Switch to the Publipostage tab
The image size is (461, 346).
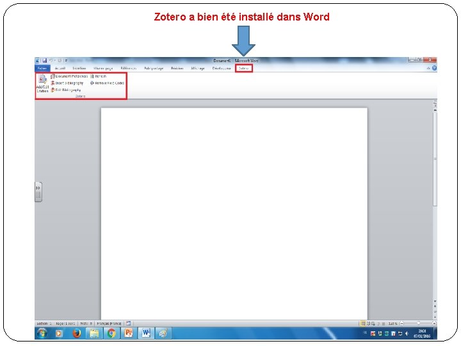(154, 69)
